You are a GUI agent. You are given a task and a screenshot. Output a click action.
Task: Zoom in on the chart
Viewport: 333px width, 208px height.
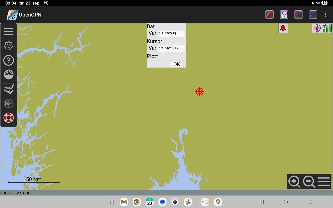294,182
